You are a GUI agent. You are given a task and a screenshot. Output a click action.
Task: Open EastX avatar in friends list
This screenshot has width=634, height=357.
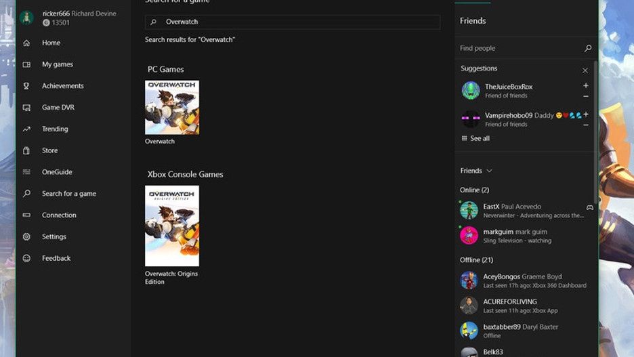coord(469,210)
